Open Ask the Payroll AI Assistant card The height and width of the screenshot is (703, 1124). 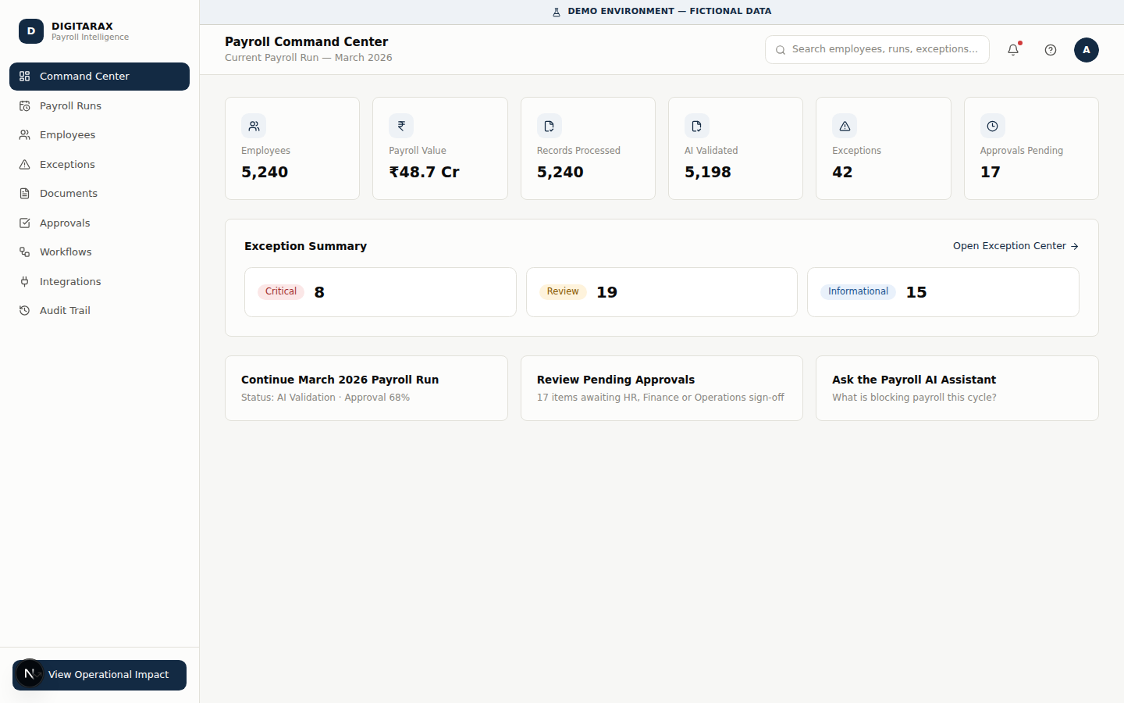(957, 388)
